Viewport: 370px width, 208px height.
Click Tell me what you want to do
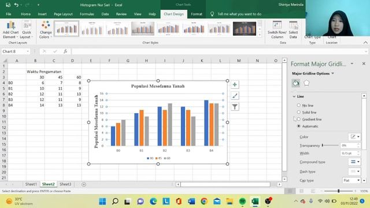tap(239, 14)
